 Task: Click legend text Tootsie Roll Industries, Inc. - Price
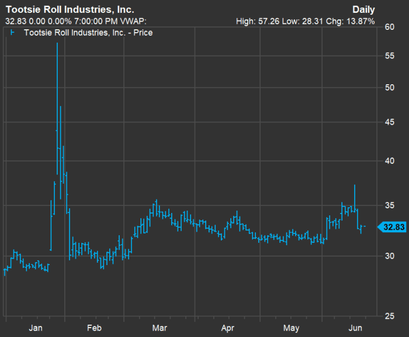(88, 33)
